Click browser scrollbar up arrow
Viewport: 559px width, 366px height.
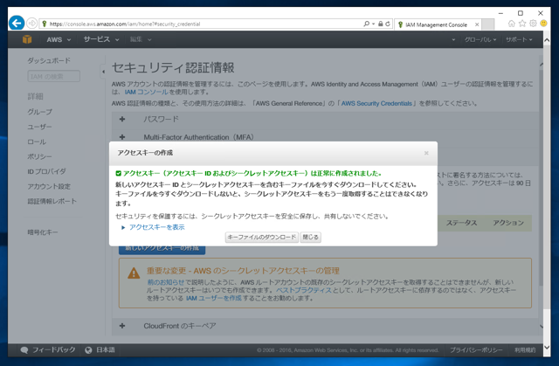click(x=547, y=40)
